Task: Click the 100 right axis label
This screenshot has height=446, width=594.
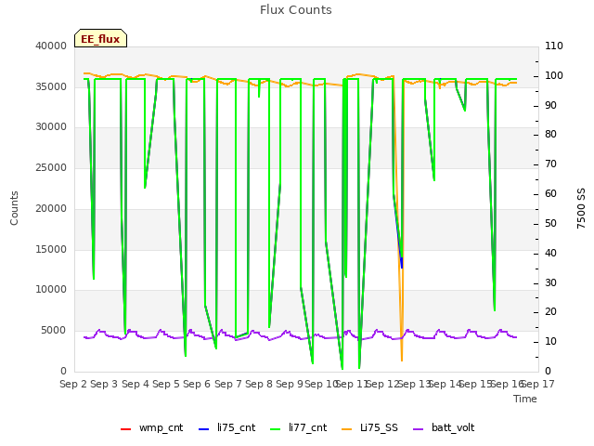Action: point(554,75)
